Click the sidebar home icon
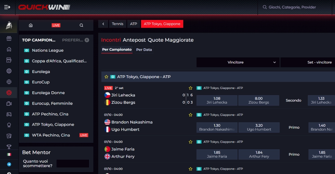The width and height of the screenshot is (335, 174). point(9,49)
